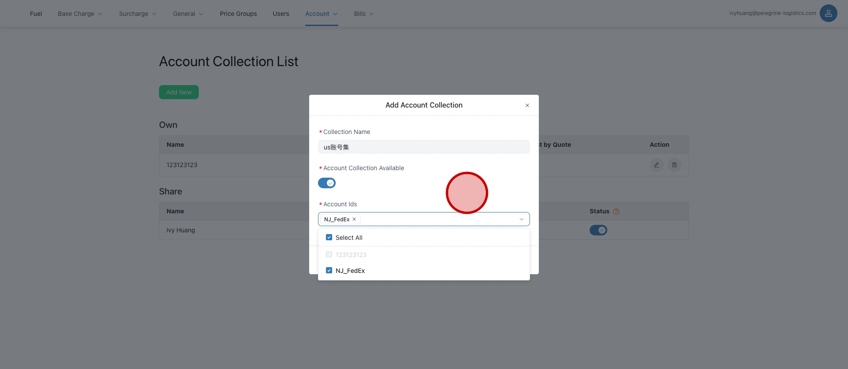Viewport: 848px width, 369px height.
Task: Remove the NJ_FedEx tag from Account Ids
Action: coord(354,219)
